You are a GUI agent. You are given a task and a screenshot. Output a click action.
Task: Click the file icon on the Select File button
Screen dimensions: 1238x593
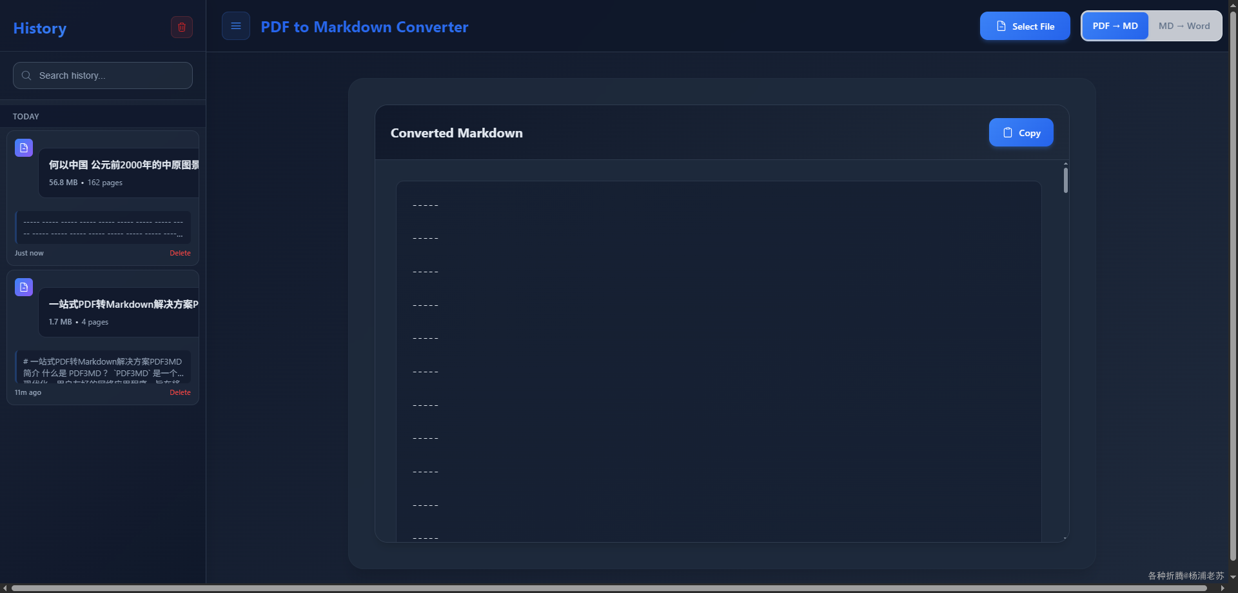click(x=1001, y=26)
